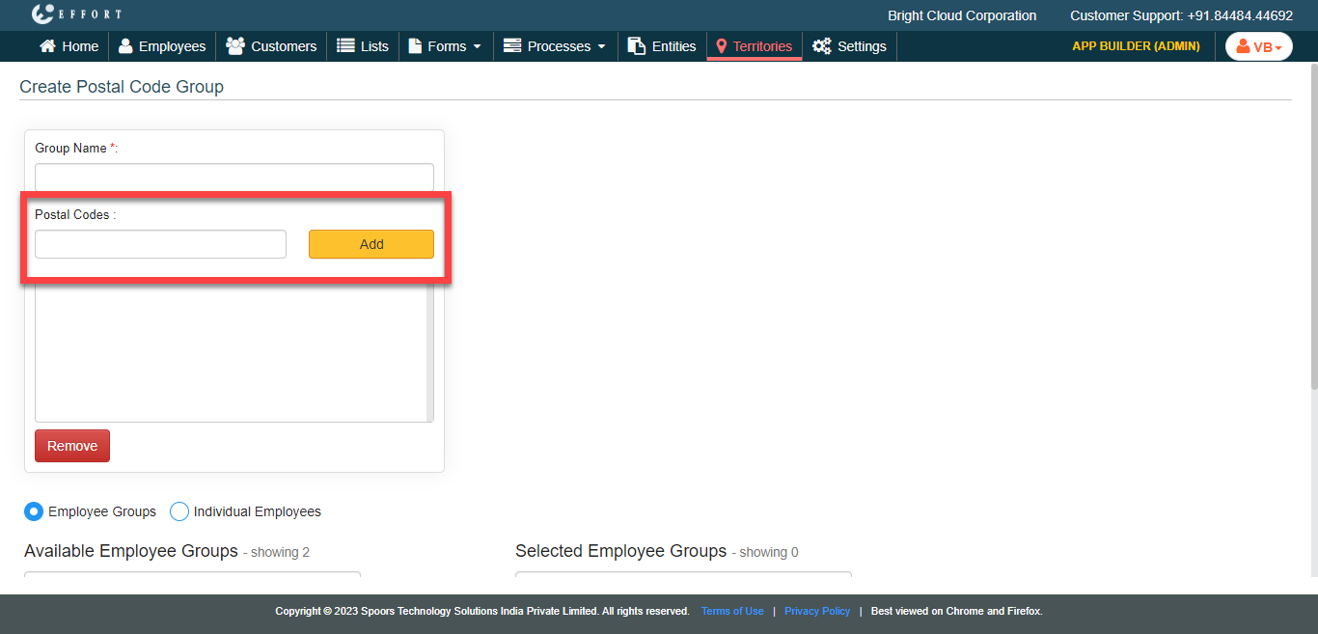
Task: Open the VB user account dropdown
Action: tap(1258, 46)
